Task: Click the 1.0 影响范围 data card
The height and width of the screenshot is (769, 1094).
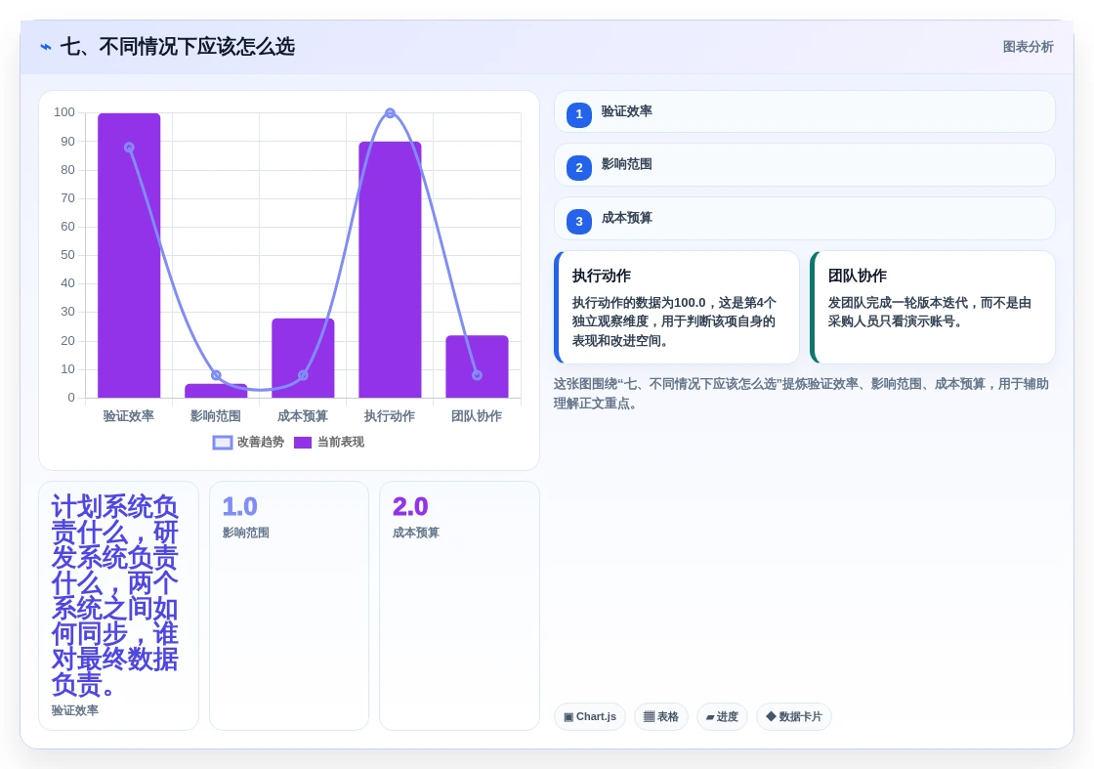Action: point(289,606)
